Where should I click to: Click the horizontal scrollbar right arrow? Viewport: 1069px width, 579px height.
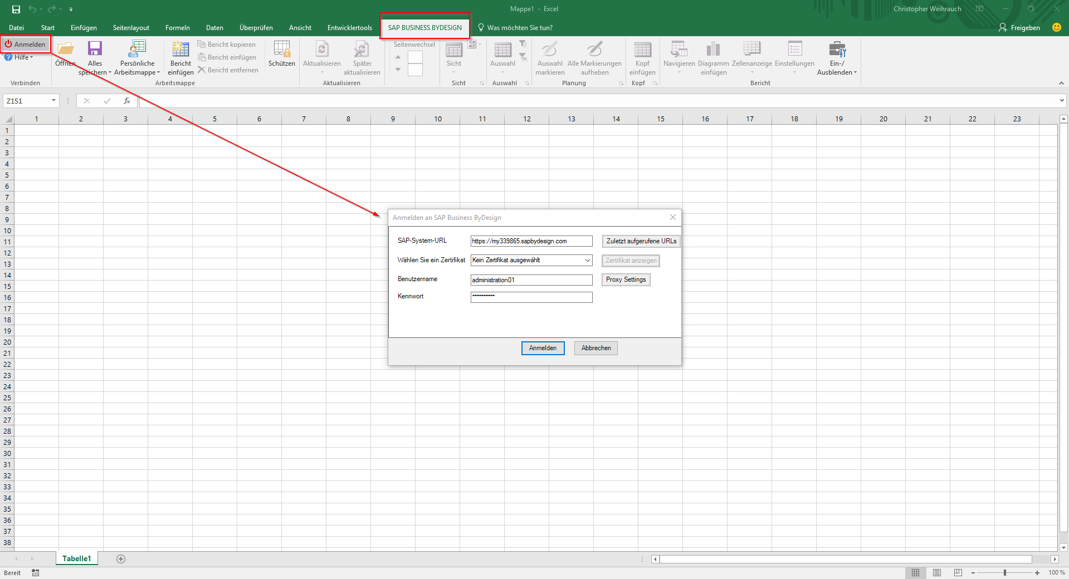click(x=1055, y=559)
